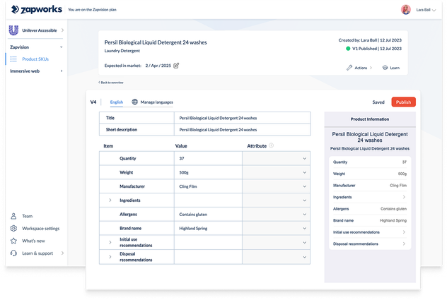Click Zapvision plan notice text
The width and height of the screenshot is (447, 300).
click(92, 9)
